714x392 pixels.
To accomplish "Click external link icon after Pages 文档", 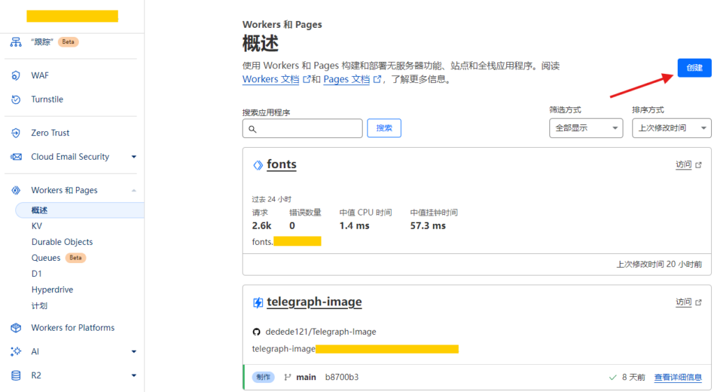I will (x=377, y=80).
